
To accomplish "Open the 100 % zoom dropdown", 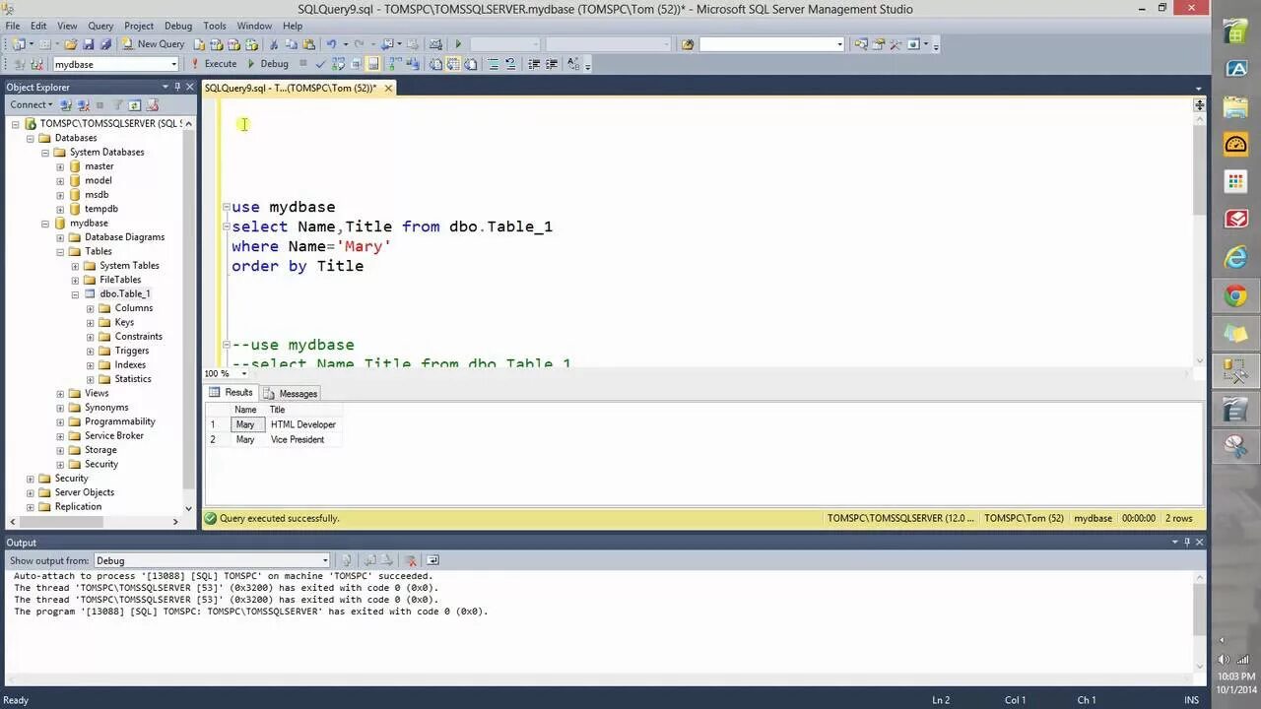I will click(x=242, y=374).
